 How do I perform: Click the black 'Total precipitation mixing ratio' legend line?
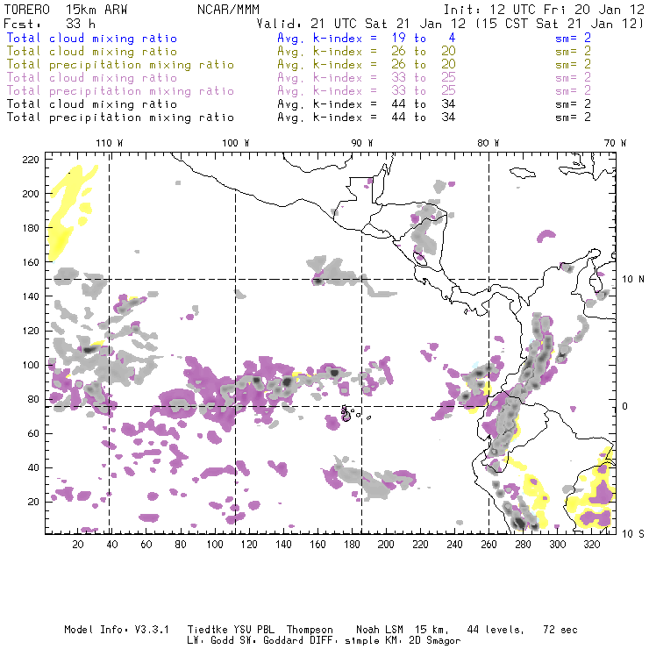point(120,118)
